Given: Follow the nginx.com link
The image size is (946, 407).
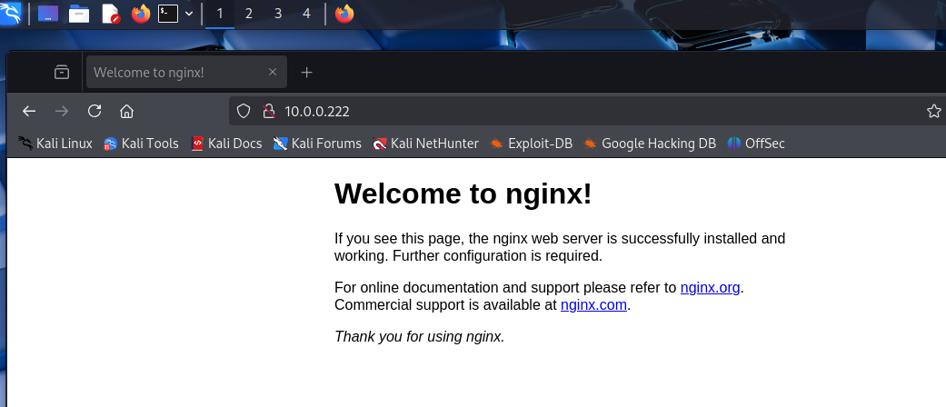Looking at the screenshot, I should tap(593, 305).
